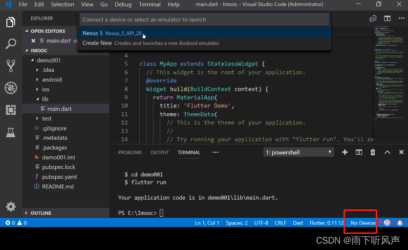Open the File menu
This screenshot has height=250, width=408.
[23, 4]
